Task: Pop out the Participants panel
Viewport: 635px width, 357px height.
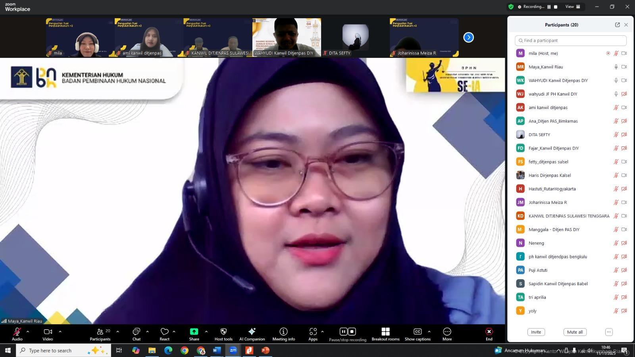Action: point(617,25)
